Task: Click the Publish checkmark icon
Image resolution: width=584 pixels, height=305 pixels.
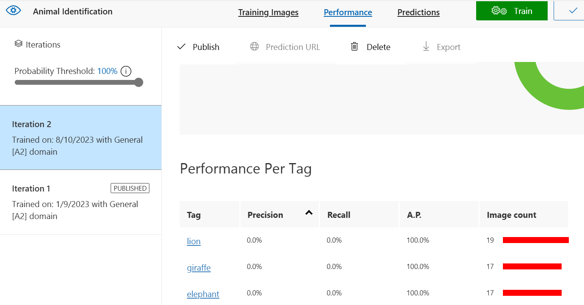Action: [181, 47]
